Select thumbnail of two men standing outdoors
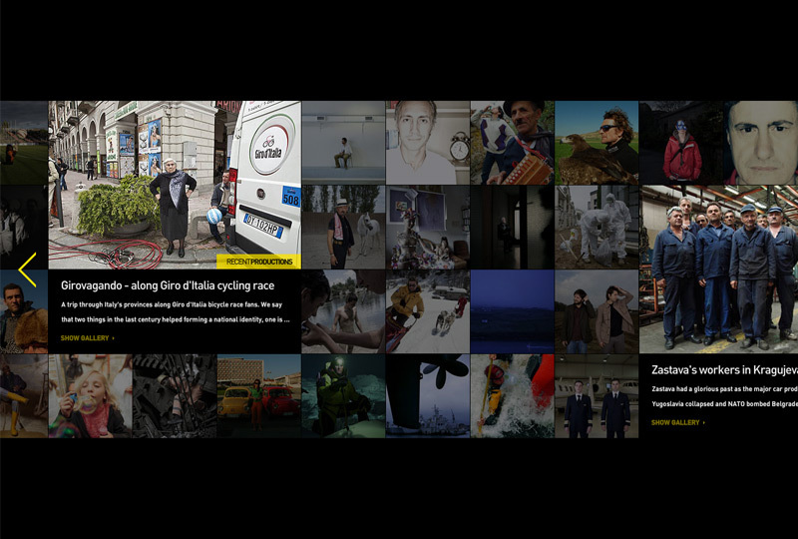 pos(597,311)
